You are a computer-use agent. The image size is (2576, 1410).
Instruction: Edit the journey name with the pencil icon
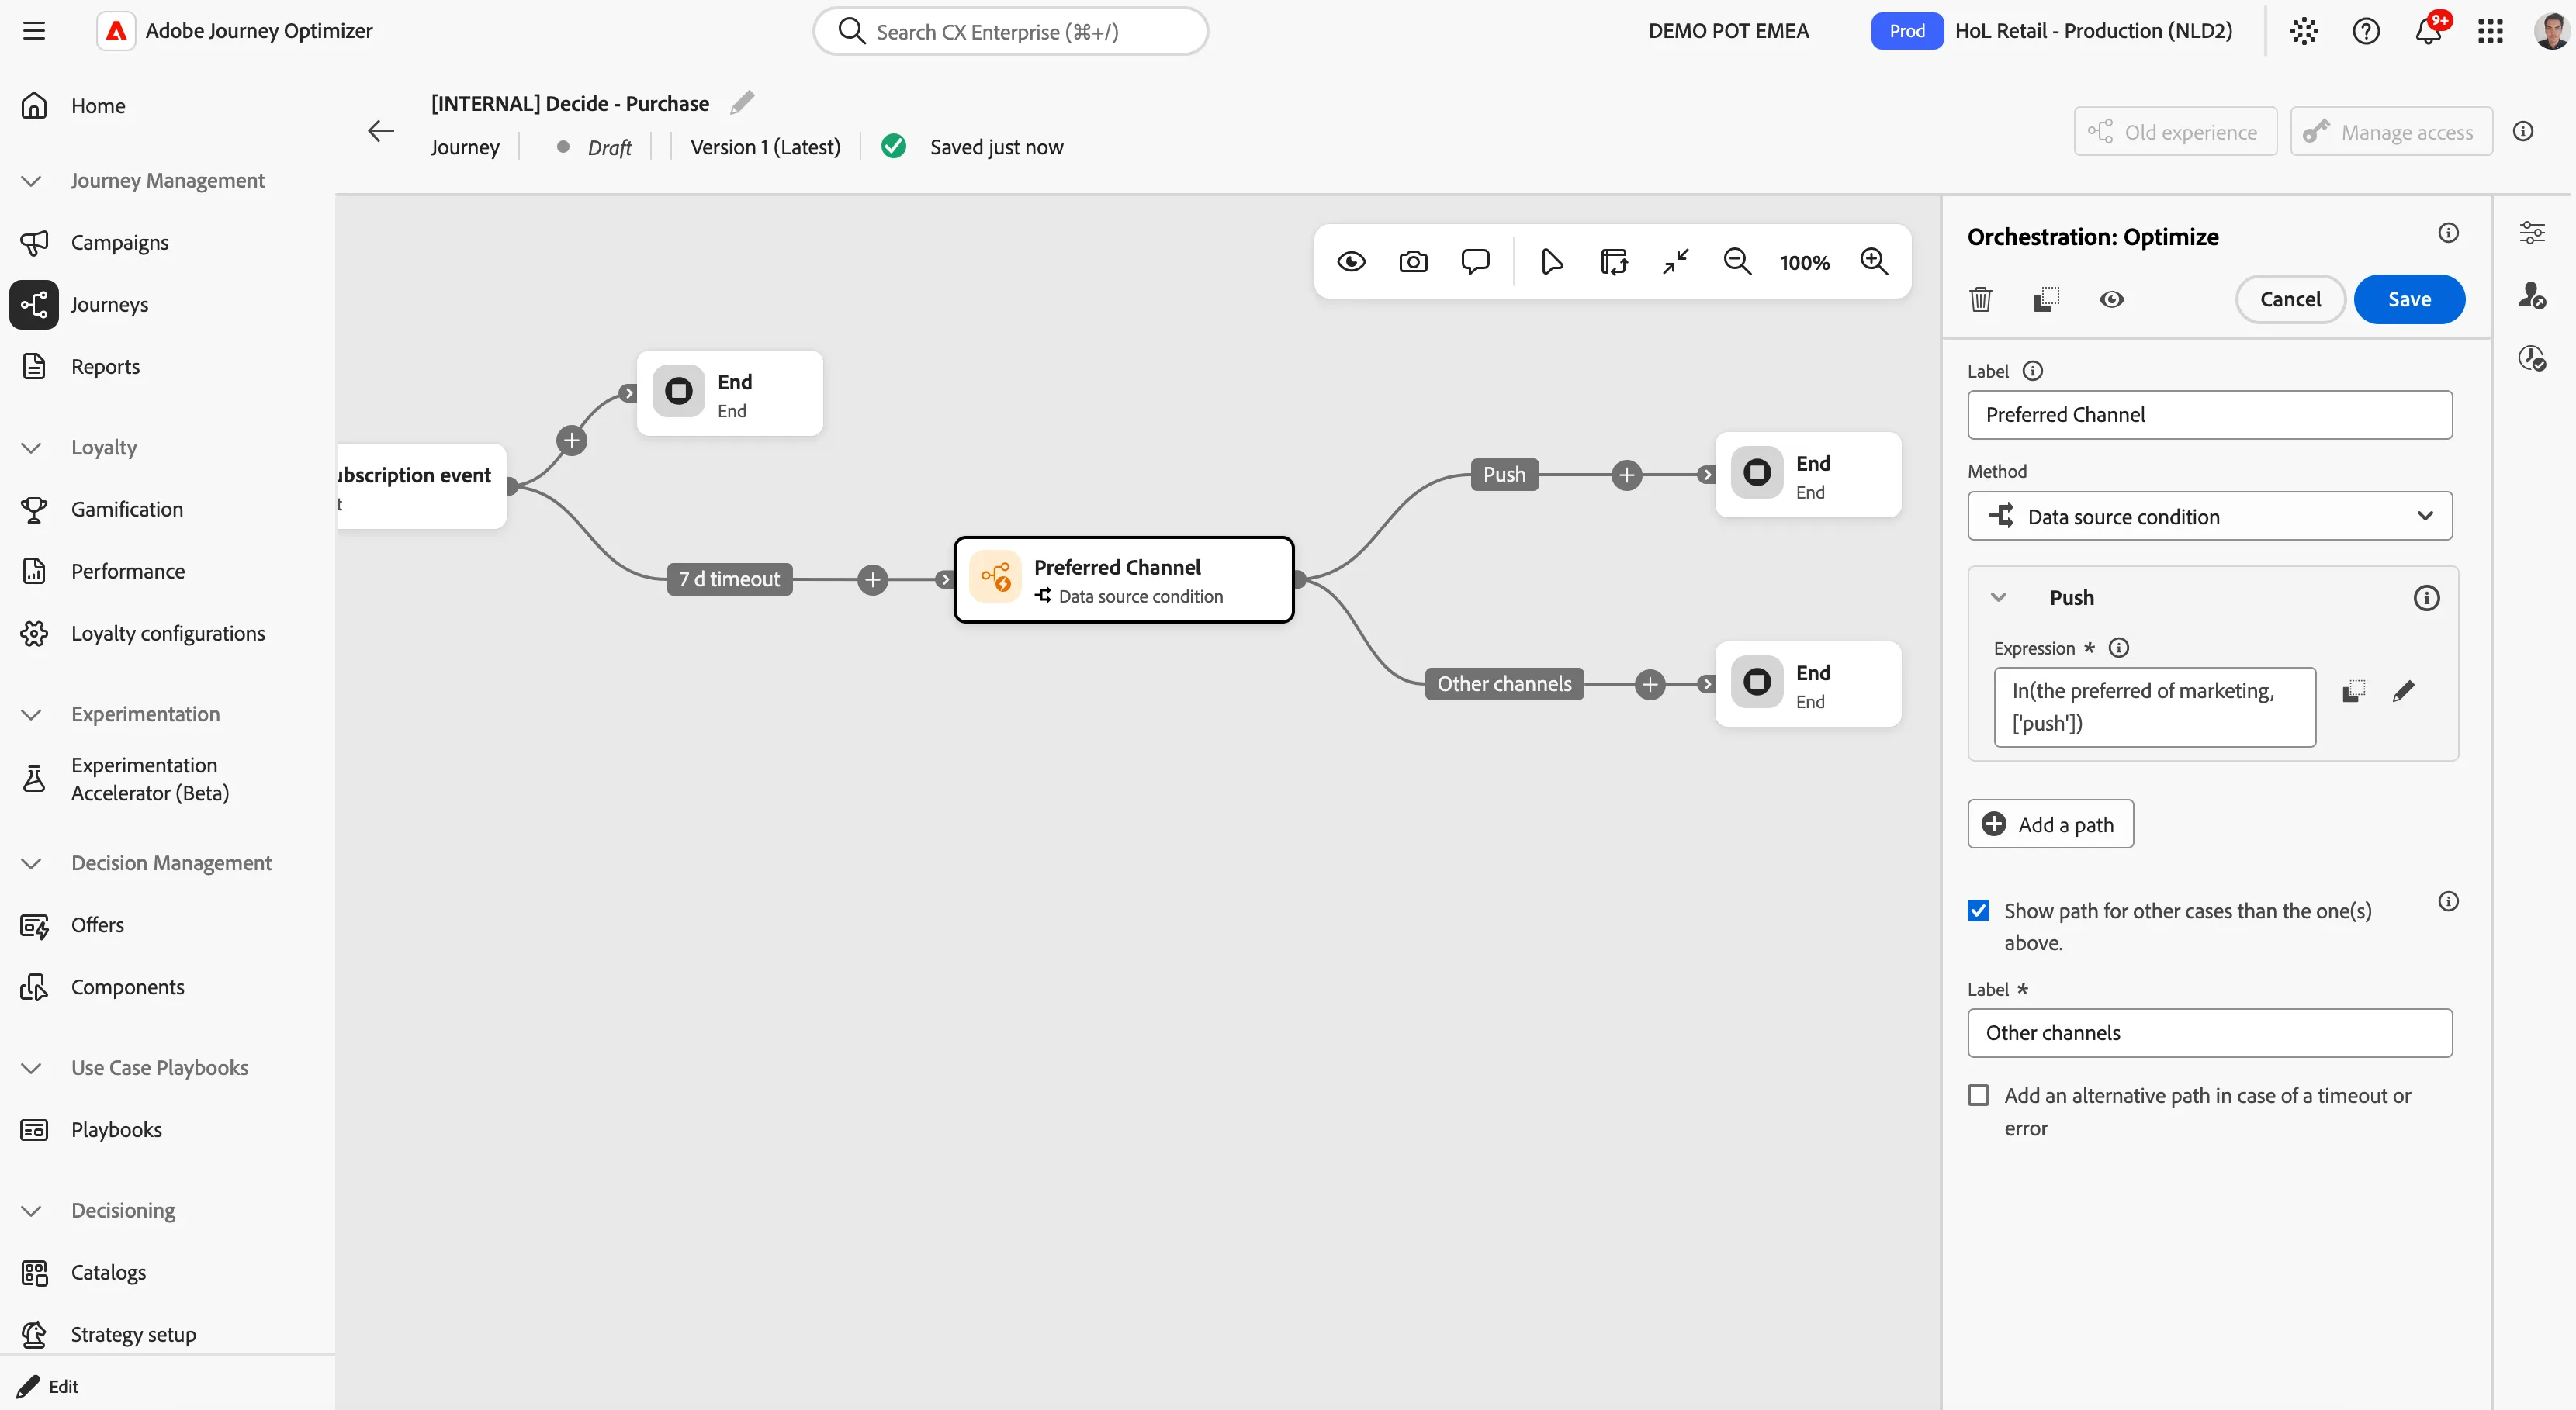tap(742, 103)
